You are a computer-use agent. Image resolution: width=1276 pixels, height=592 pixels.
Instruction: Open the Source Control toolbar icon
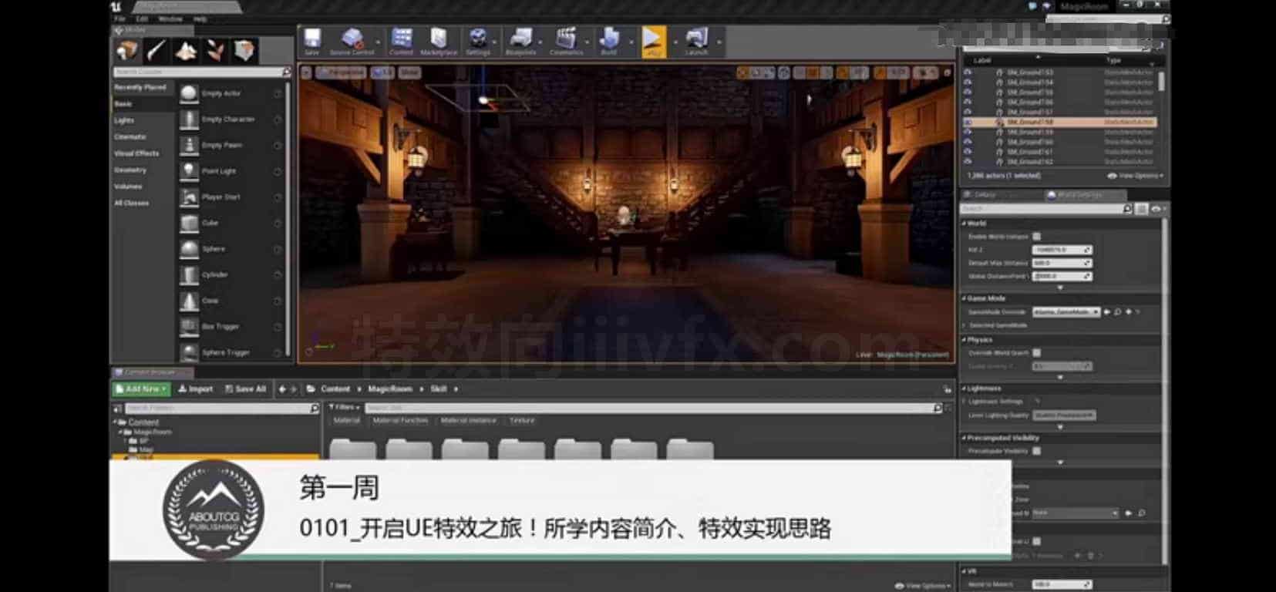point(352,42)
